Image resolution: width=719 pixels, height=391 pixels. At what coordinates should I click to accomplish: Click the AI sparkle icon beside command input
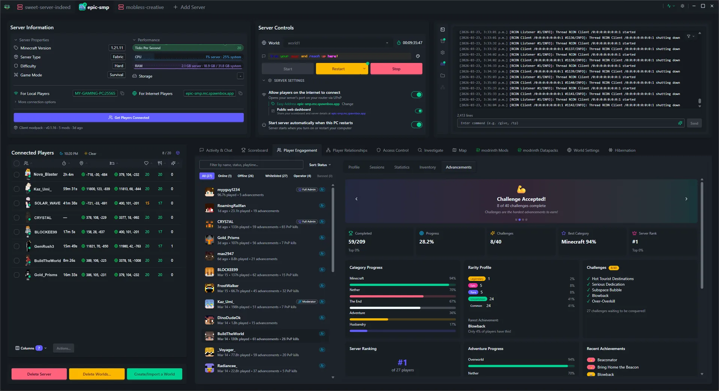point(680,123)
